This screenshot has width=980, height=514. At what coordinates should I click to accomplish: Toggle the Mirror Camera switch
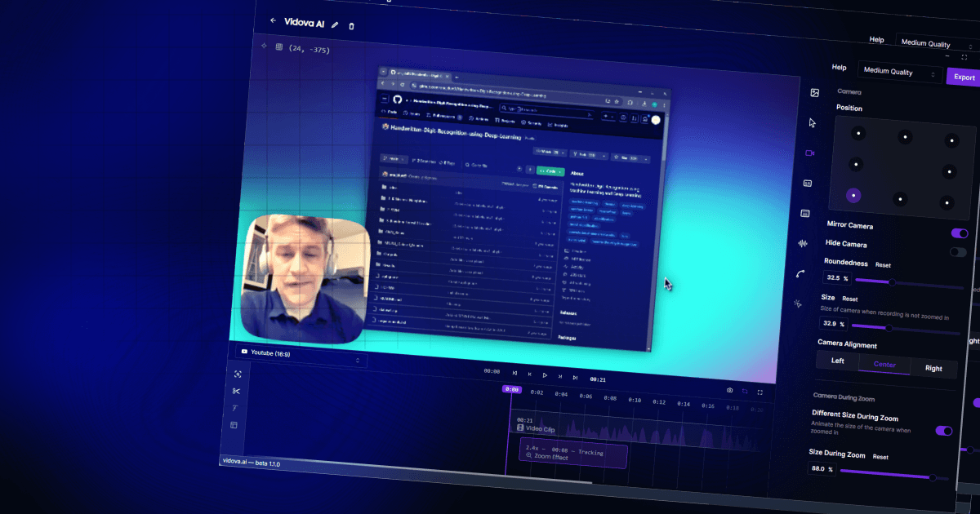coord(959,233)
